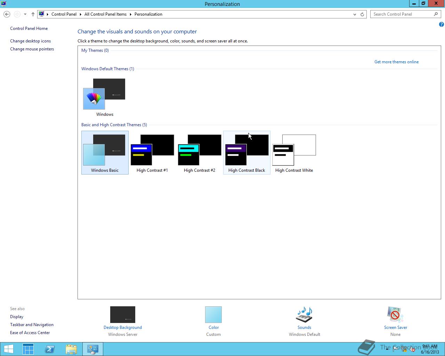The height and width of the screenshot is (356, 445).
Task: Click the Color swatch icon
Action: (213, 315)
